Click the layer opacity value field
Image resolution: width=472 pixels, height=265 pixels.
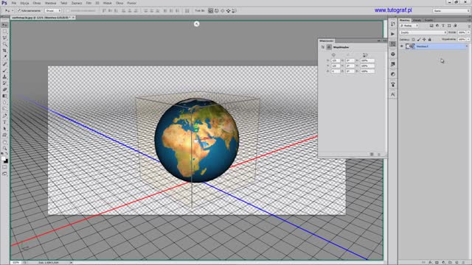[x=462, y=32]
